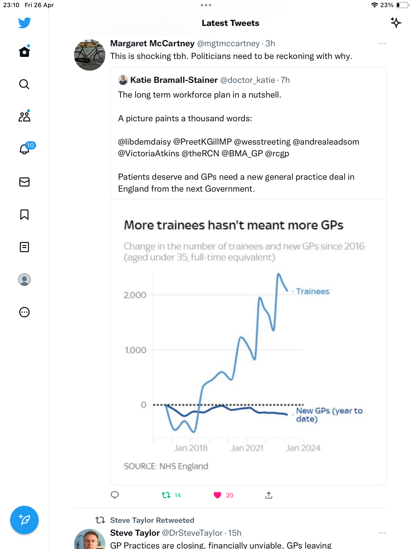Open the More circle menu icon
This screenshot has height=549, width=412.
pos(24,312)
